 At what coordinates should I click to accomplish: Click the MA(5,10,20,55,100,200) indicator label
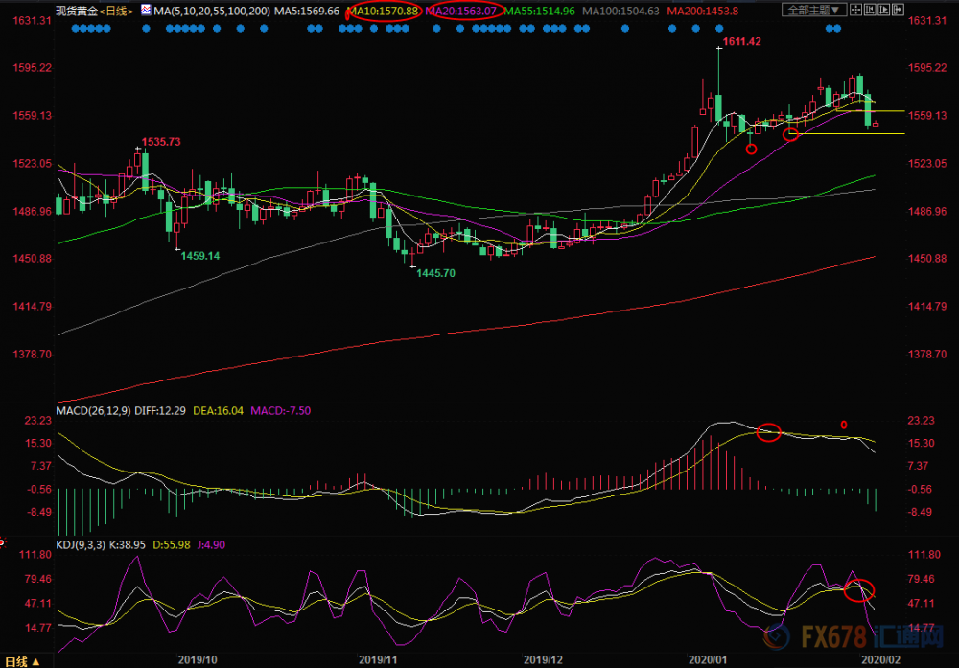pos(212,11)
